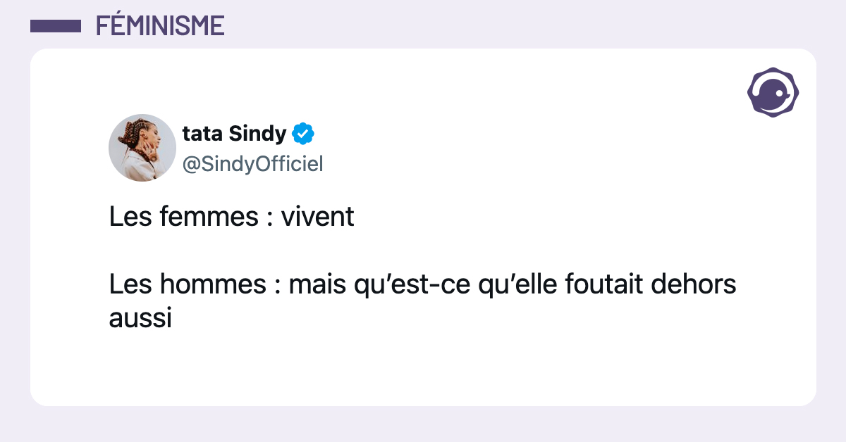Click the colon after "Les hommes"
Image resolution: width=846 pixels, height=442 pixels.
pos(277,286)
